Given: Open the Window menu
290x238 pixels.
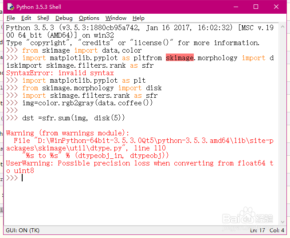Looking at the screenshot, I should coord(116,18).
